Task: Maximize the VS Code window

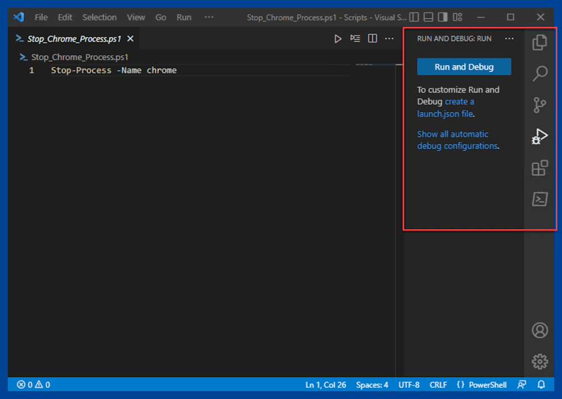Action: (510, 17)
